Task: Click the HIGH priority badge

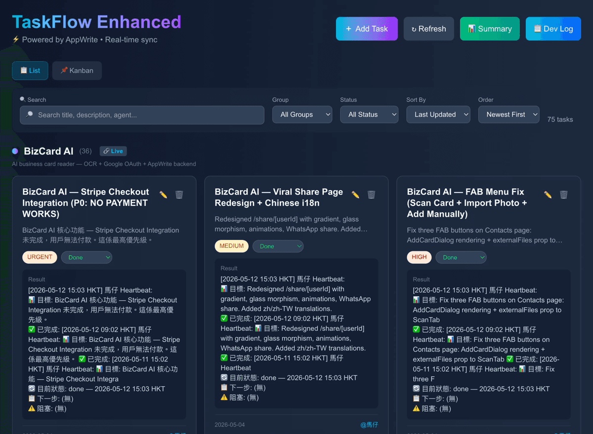Action: coord(420,257)
